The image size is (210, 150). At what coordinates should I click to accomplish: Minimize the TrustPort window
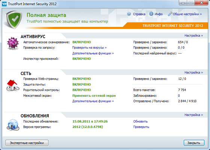183,3
